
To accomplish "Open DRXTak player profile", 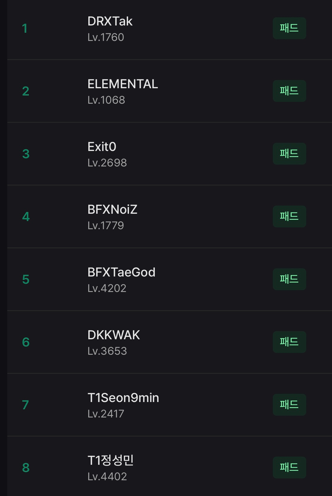I will tap(110, 22).
